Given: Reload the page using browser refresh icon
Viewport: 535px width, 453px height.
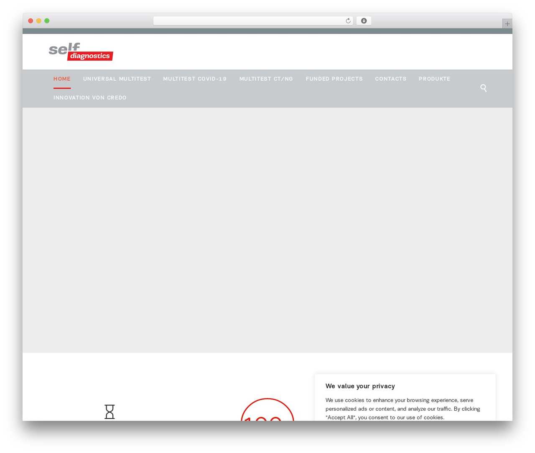Looking at the screenshot, I should [348, 21].
